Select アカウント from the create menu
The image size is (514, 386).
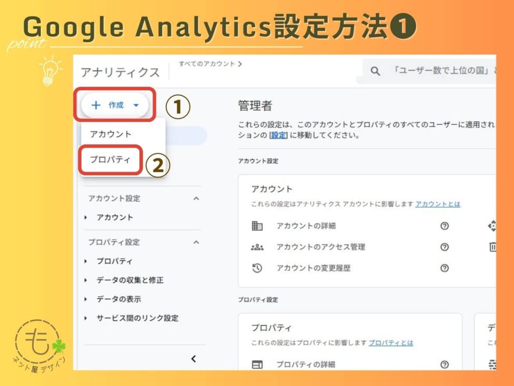pyautogui.click(x=111, y=134)
